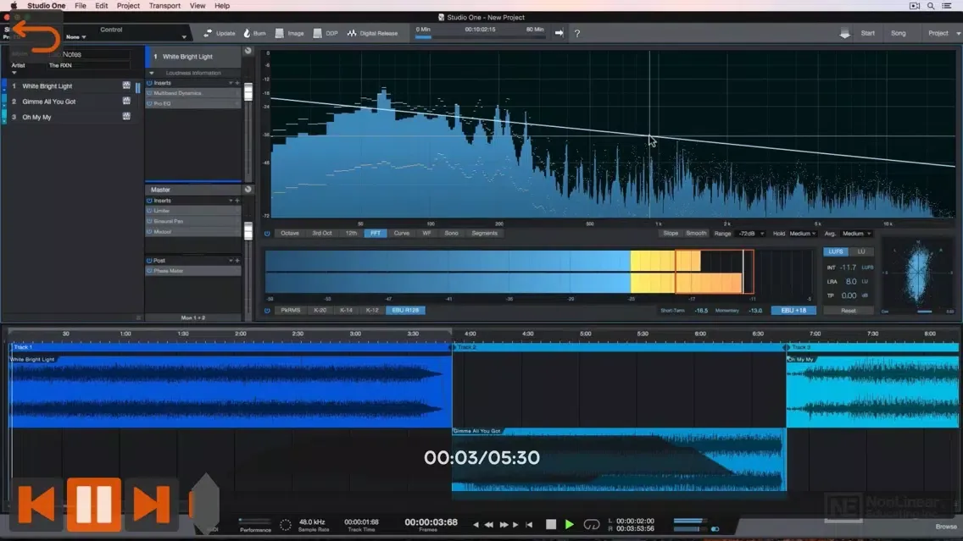Click the arrow icon beside disc time bar
This screenshot has width=963, height=541.
click(559, 33)
